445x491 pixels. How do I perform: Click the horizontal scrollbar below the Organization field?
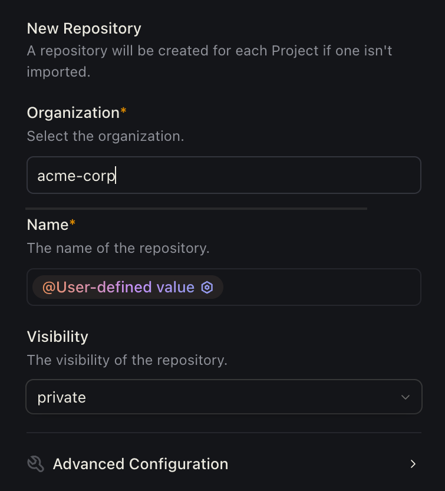click(196, 208)
